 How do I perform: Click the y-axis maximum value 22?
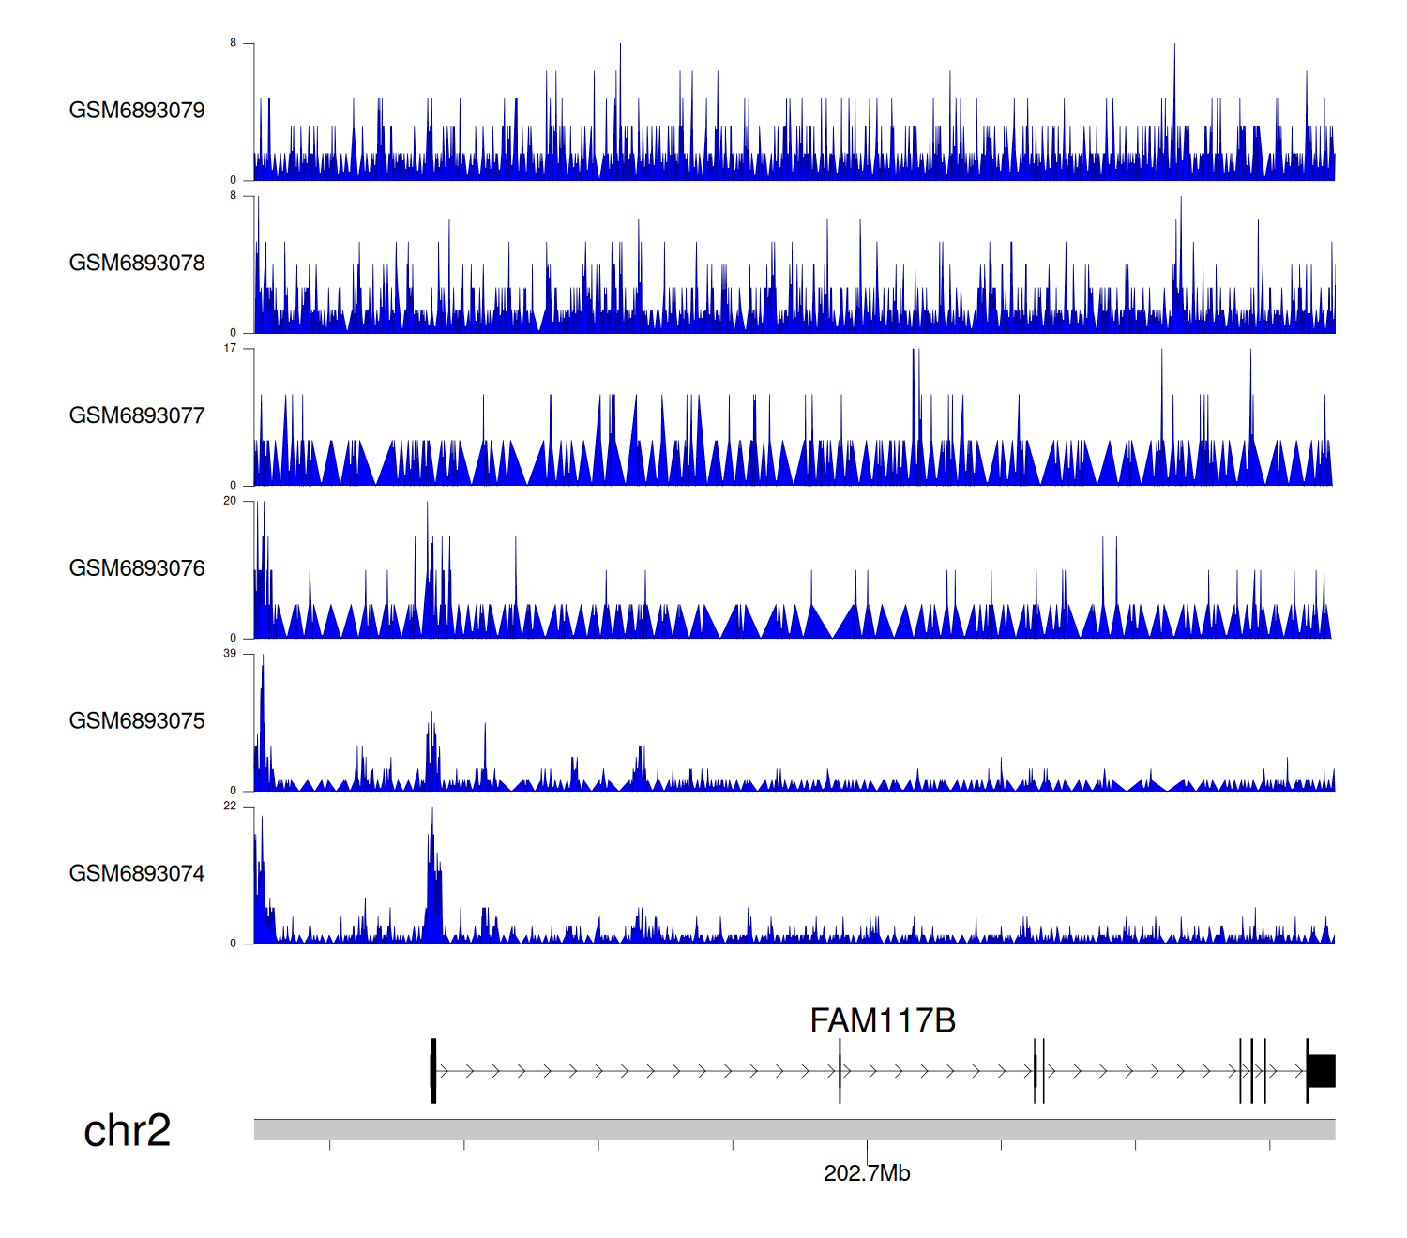click(x=230, y=807)
